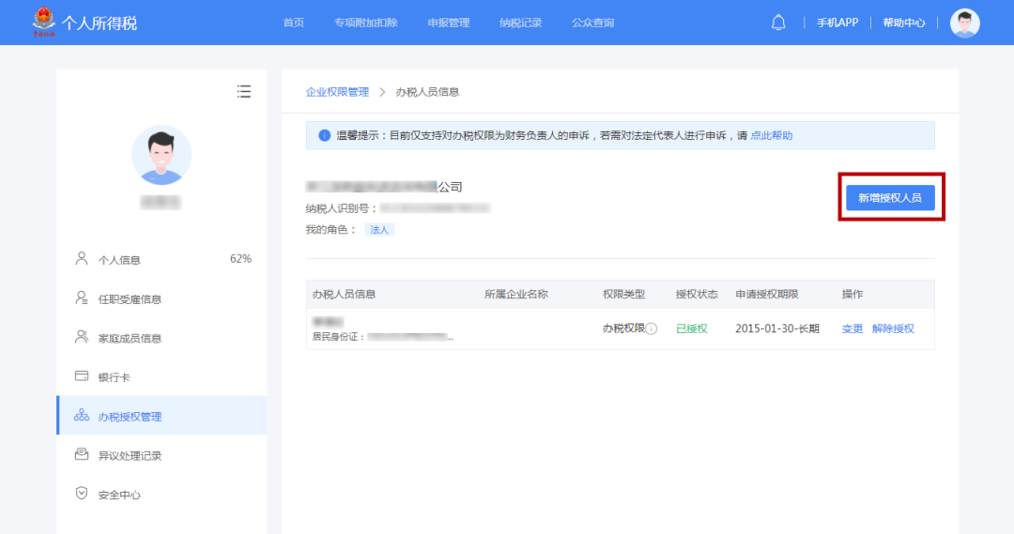Viewport: 1014px width, 534px height.
Task: Click the 新增授权人员 button
Action: pos(889,197)
